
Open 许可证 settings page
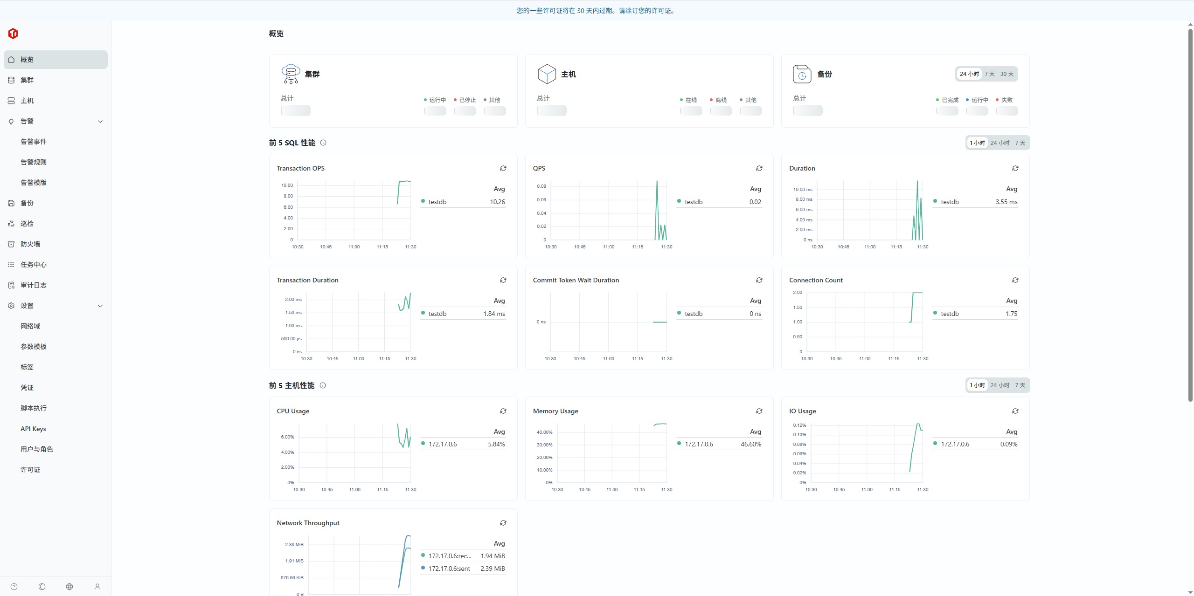tap(30, 470)
